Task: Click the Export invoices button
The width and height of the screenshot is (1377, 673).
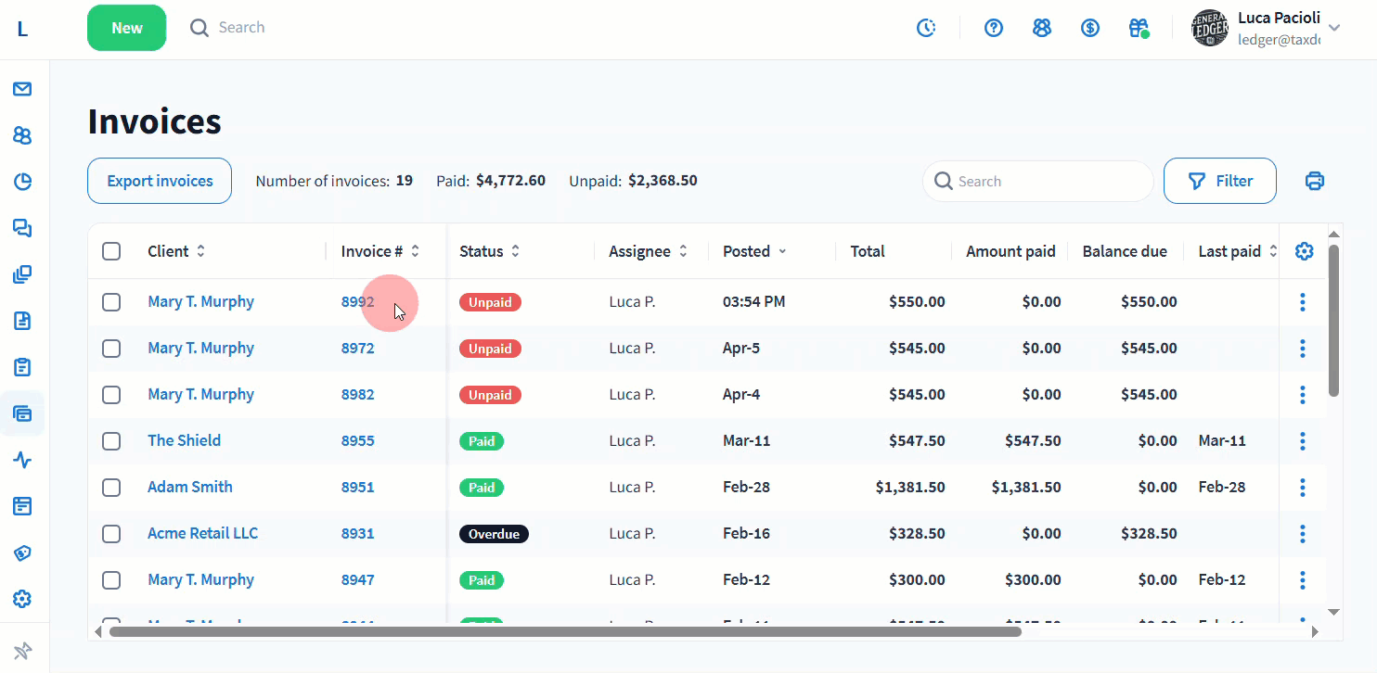Action: pyautogui.click(x=160, y=181)
